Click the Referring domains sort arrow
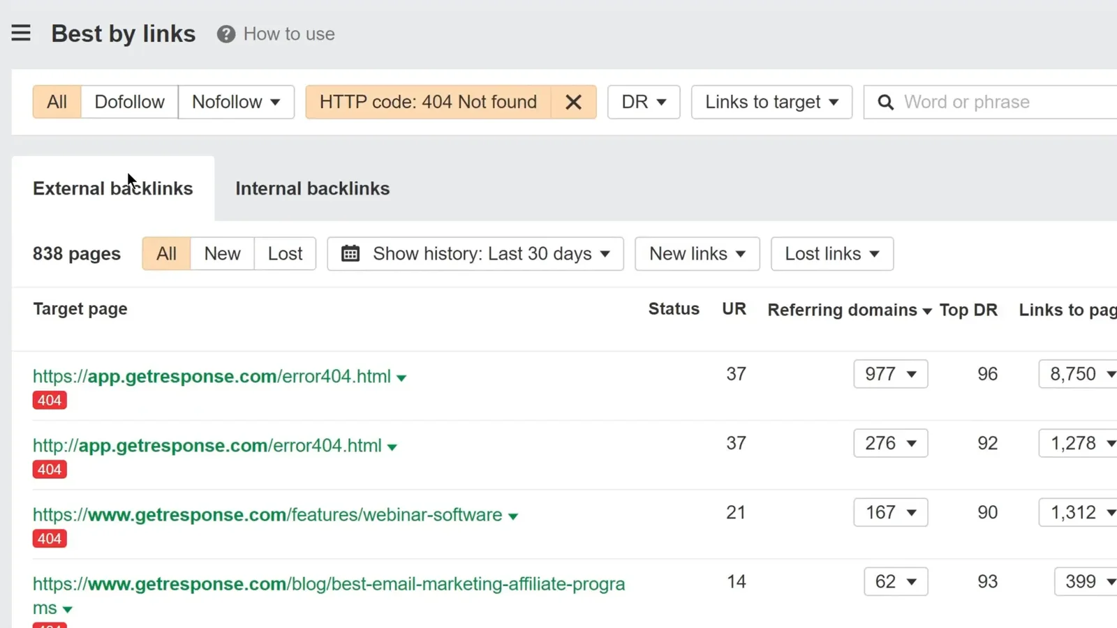The width and height of the screenshot is (1117, 628). pyautogui.click(x=927, y=311)
